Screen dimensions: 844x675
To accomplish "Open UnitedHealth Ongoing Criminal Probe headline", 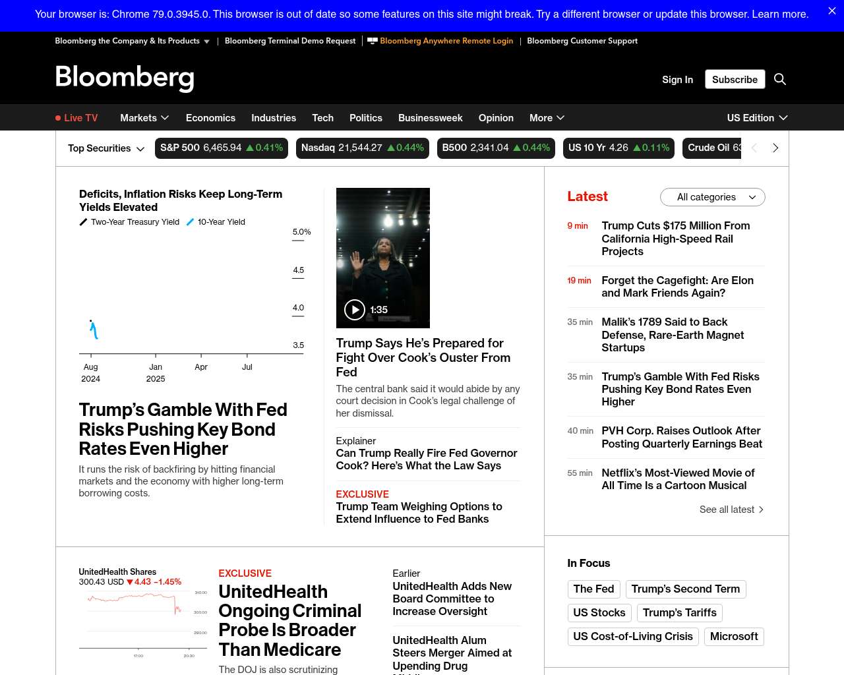I will pyautogui.click(x=290, y=620).
